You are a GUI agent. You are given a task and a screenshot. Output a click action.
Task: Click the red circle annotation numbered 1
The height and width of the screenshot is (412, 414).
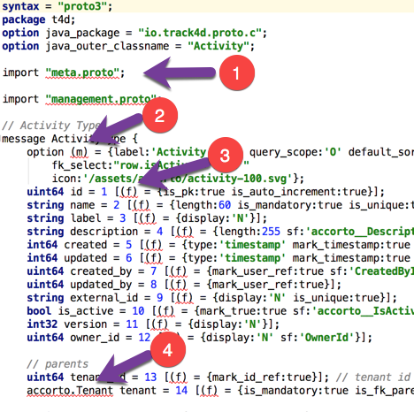pos(237,72)
